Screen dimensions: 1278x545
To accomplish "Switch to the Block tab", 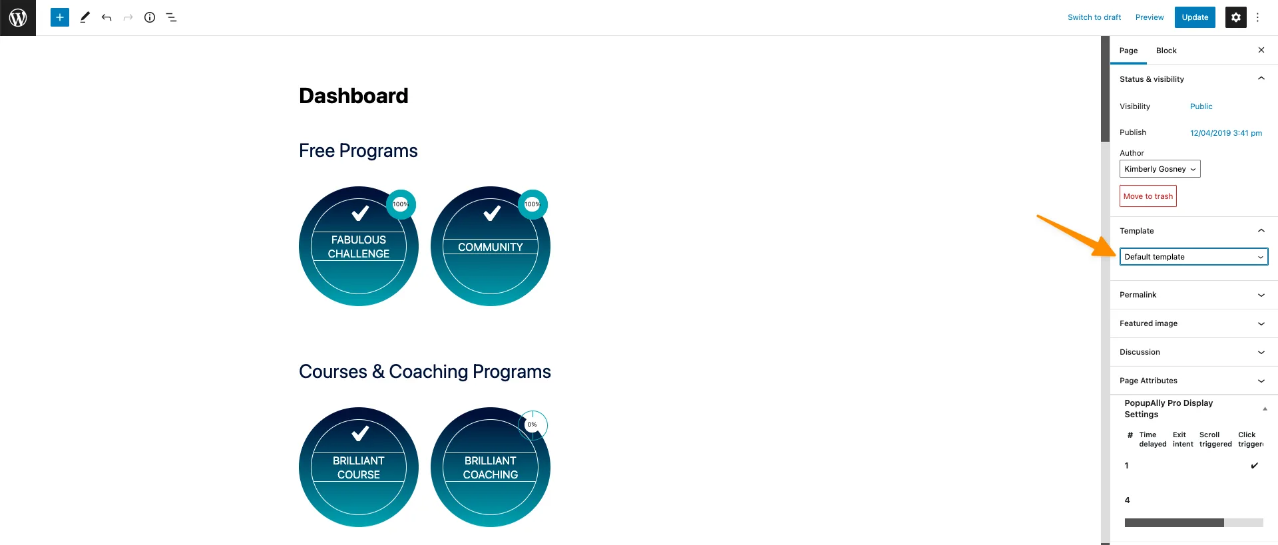I will 1166,51.
